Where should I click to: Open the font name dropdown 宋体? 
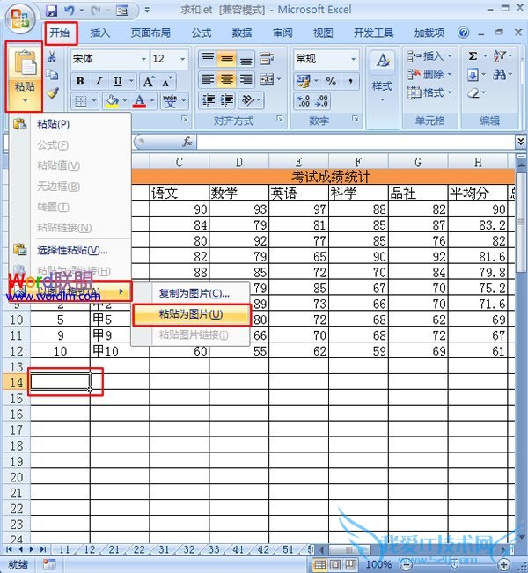(144, 59)
